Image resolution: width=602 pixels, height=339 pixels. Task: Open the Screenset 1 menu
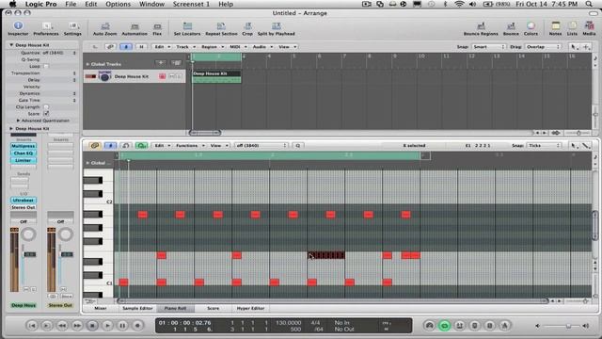click(x=191, y=4)
